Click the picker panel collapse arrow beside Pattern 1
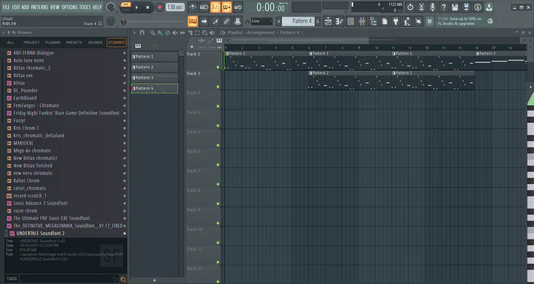534x284 pixels. (x=181, y=53)
